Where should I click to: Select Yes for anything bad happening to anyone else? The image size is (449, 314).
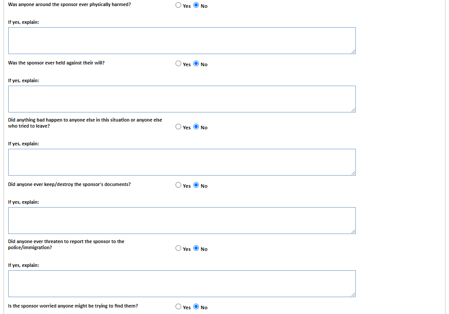click(x=179, y=127)
